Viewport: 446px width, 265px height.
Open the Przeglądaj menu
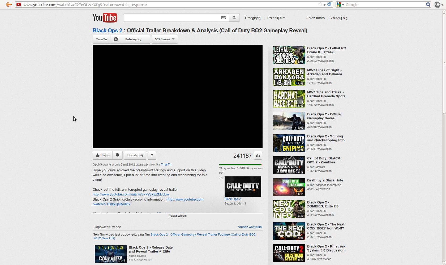(253, 18)
